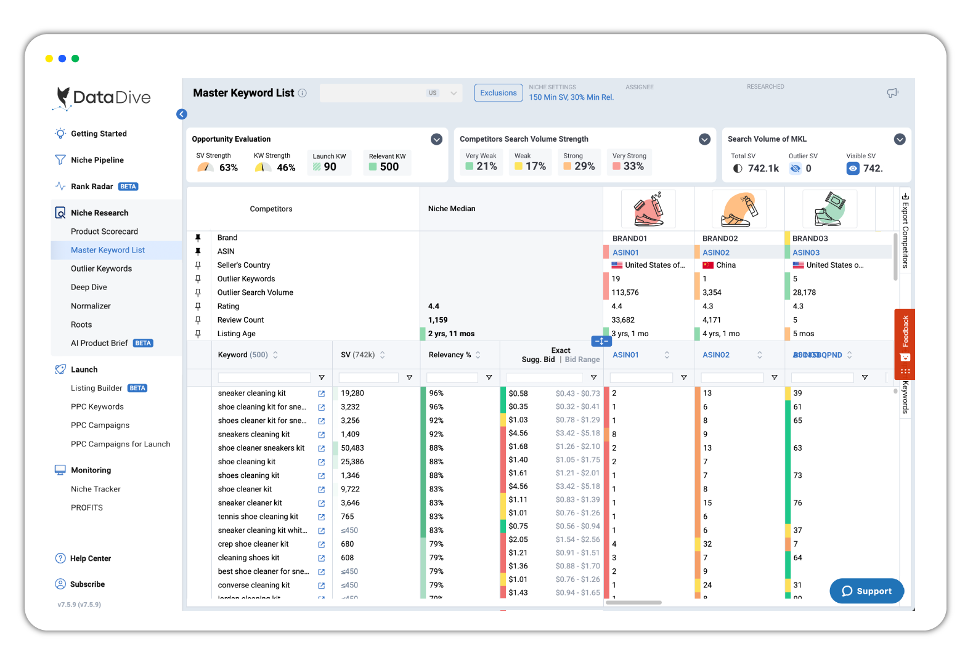Open AI Product Brief page
Screen dimensions: 973x665
[x=99, y=343]
